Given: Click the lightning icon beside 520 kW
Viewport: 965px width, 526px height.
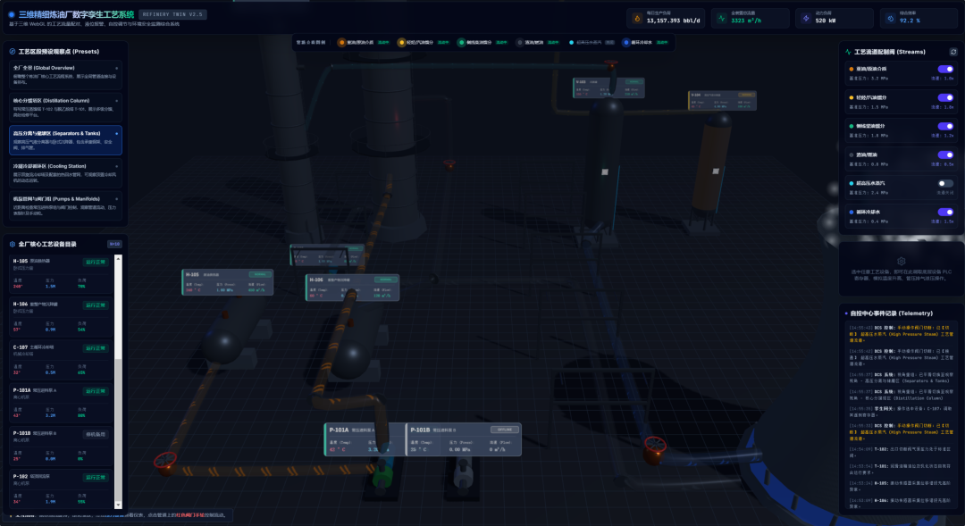Looking at the screenshot, I should coord(806,19).
